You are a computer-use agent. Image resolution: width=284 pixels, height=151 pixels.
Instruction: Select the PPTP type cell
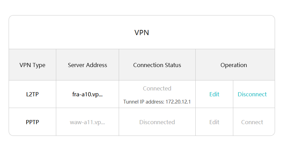[32, 122]
